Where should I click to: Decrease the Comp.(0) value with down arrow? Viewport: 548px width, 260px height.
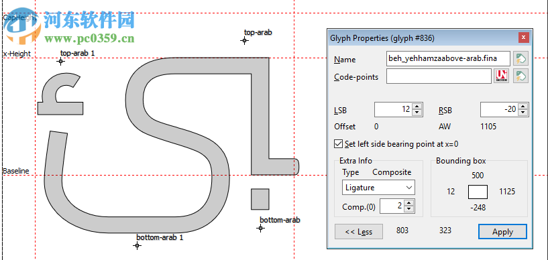pos(410,209)
